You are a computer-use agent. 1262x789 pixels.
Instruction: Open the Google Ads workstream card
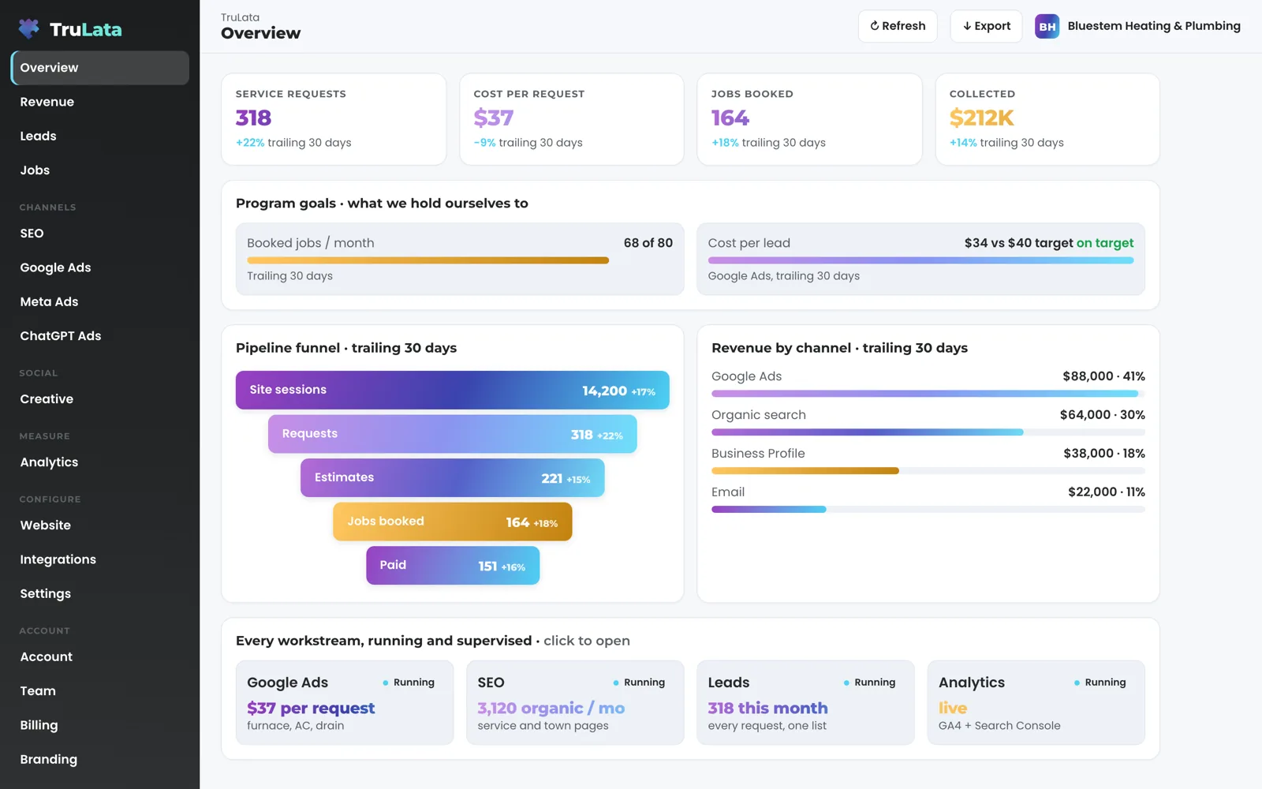click(345, 702)
